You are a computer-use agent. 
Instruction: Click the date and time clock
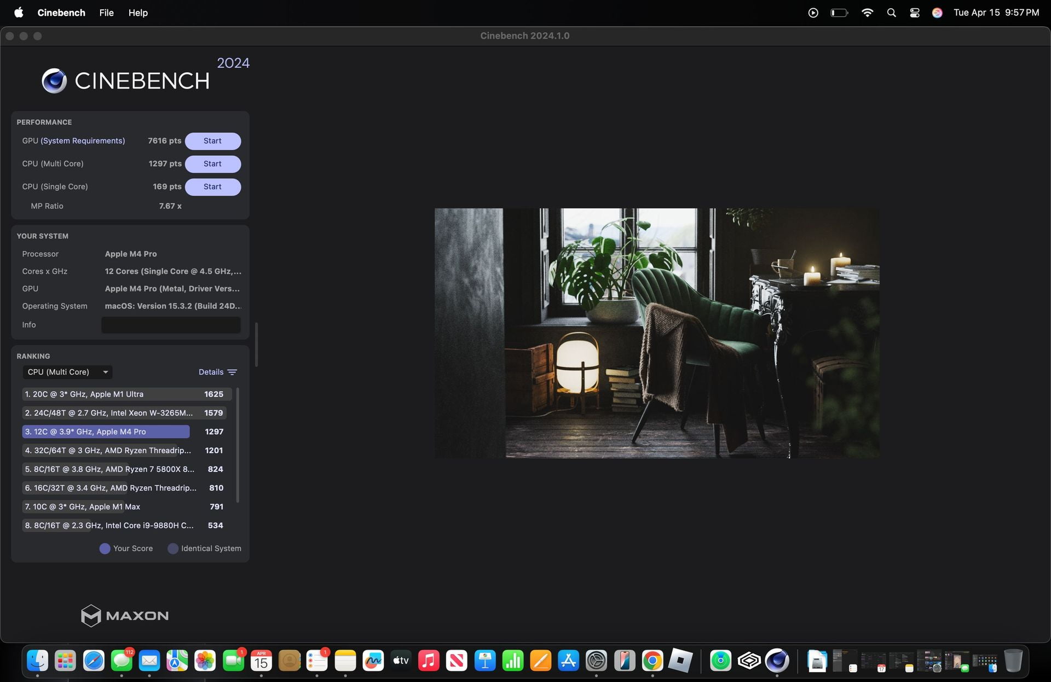(x=996, y=13)
